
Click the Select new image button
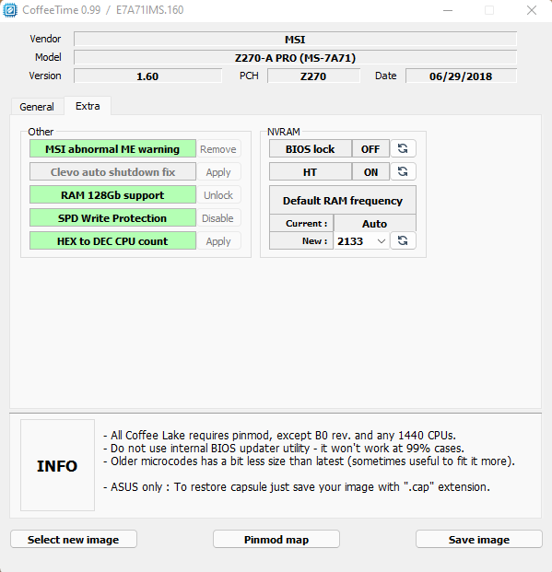(74, 539)
